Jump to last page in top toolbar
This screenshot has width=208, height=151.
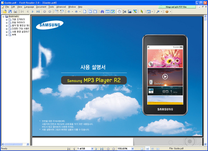coord(38,12)
